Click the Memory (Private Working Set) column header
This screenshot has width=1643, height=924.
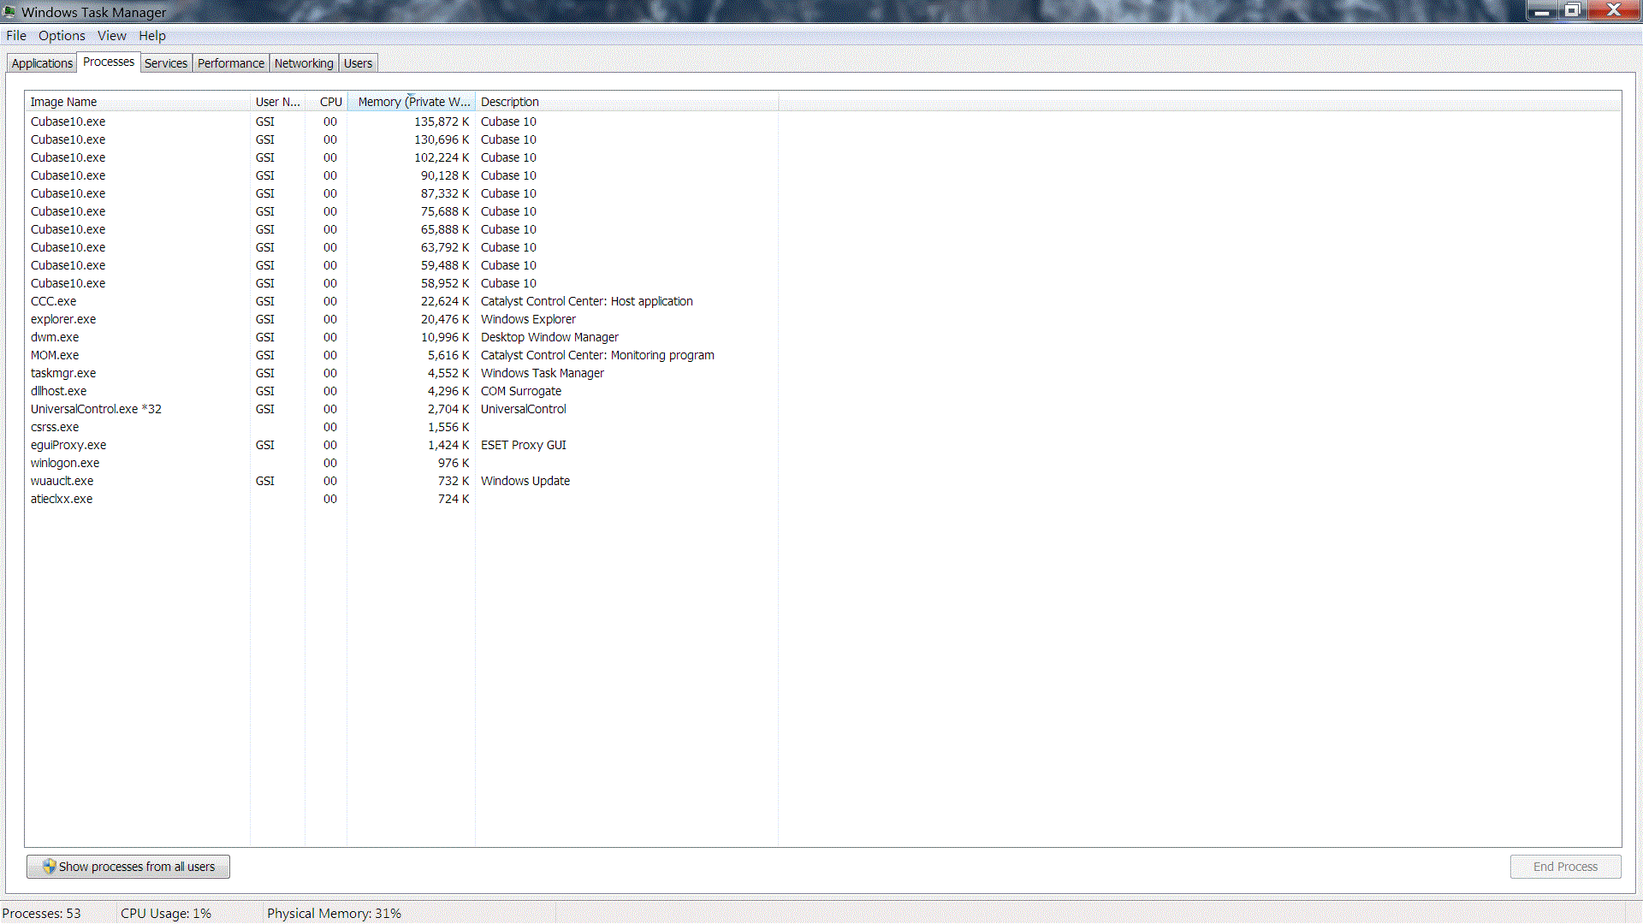(x=411, y=102)
